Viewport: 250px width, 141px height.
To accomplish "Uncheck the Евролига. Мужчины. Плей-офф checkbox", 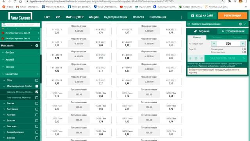I will [x=37, y=92].
